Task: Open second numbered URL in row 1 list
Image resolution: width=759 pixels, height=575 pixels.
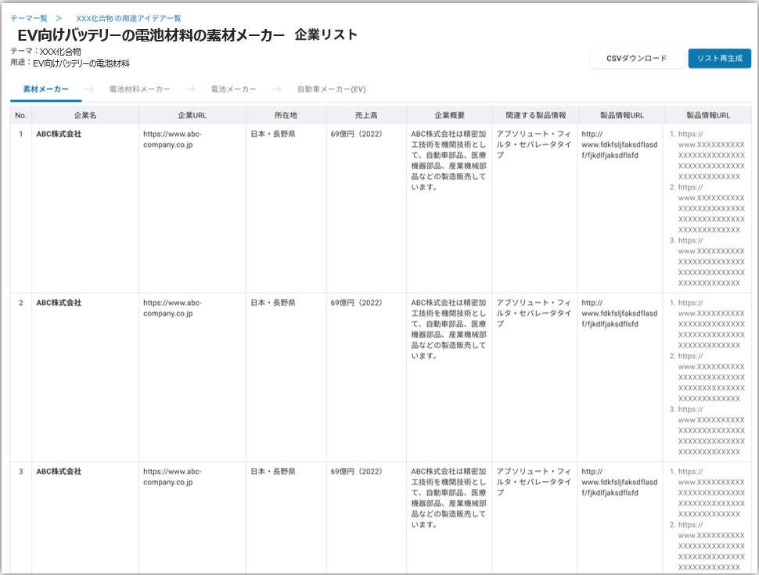Action: pos(711,209)
